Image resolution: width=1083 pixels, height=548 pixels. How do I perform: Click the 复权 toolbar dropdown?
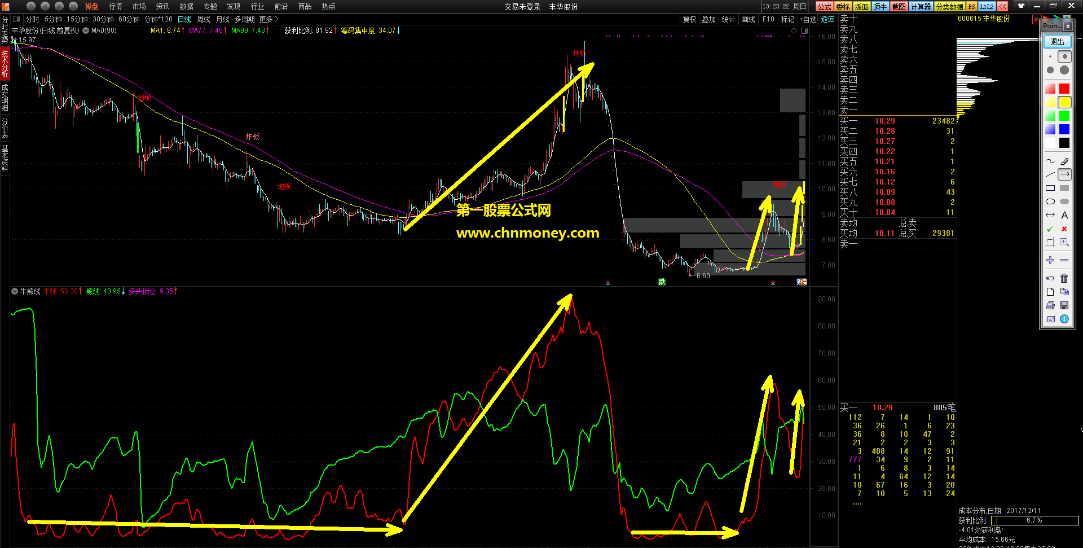[x=689, y=19]
